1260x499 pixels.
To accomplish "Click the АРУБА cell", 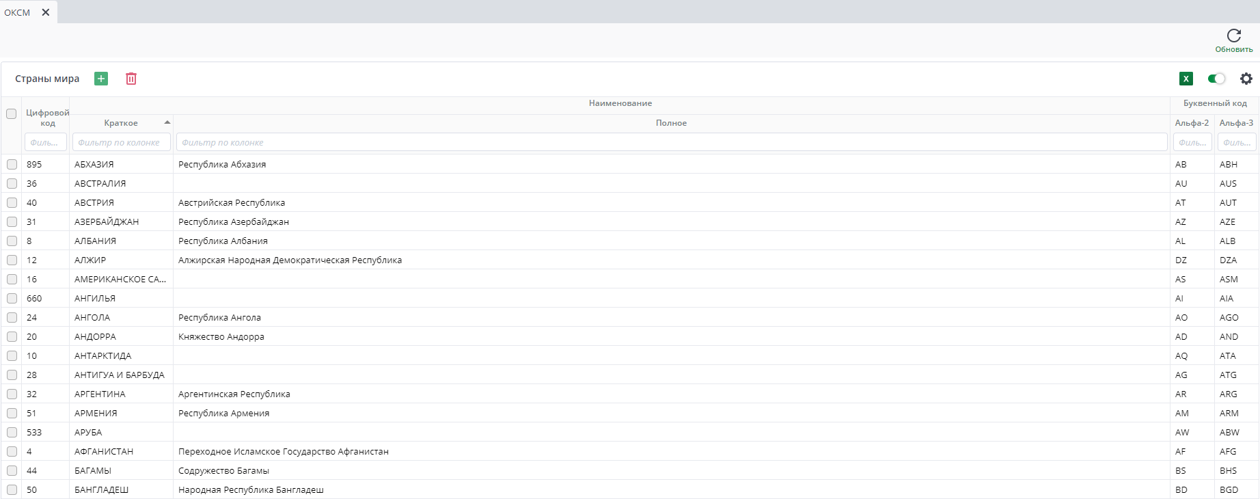I will click(x=121, y=432).
